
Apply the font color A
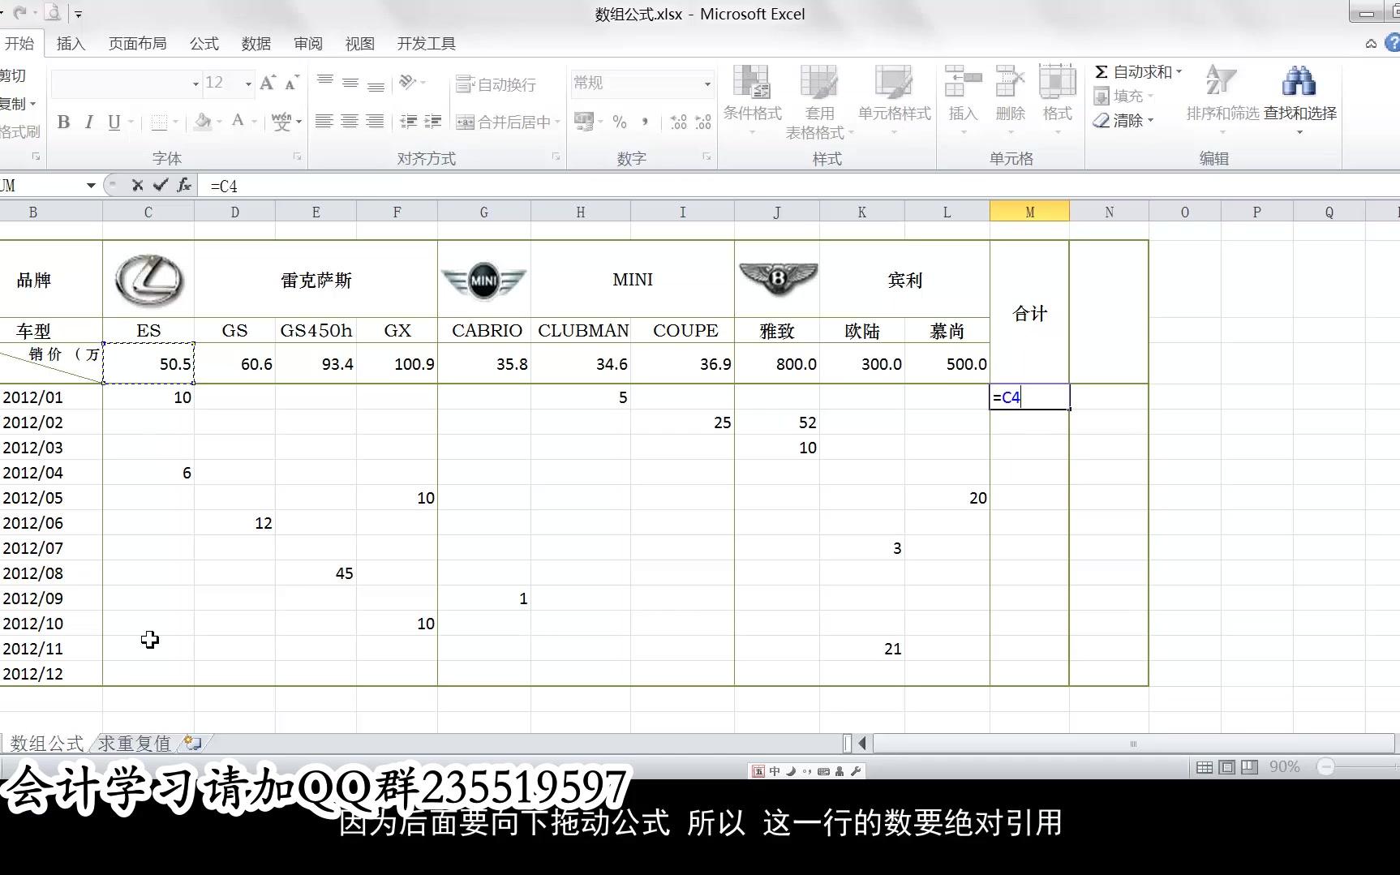238,122
